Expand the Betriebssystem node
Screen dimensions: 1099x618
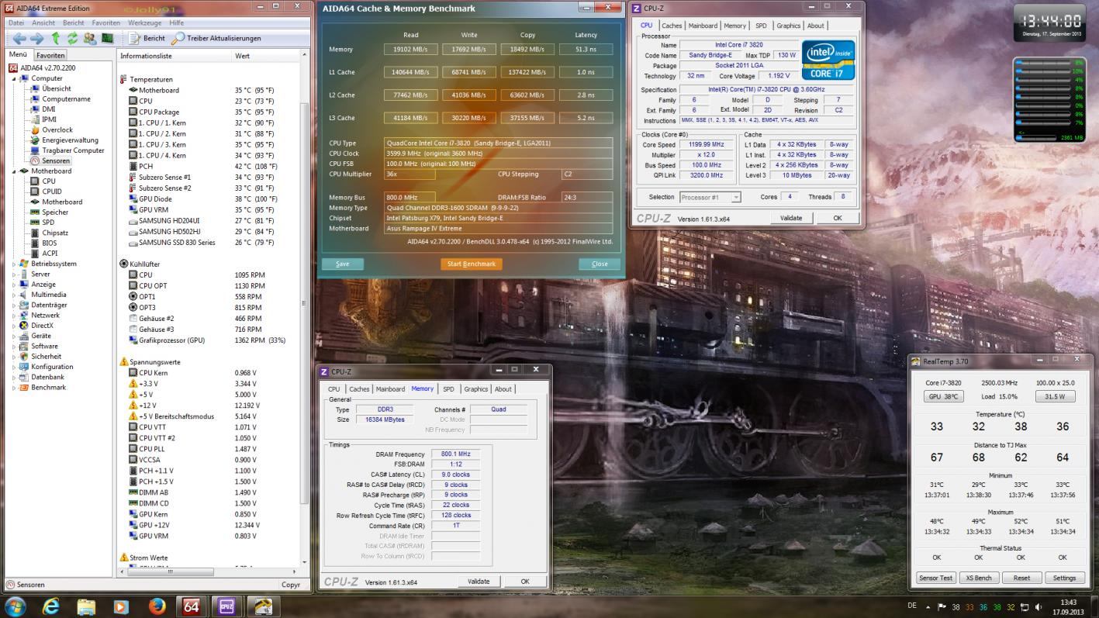coord(14,264)
